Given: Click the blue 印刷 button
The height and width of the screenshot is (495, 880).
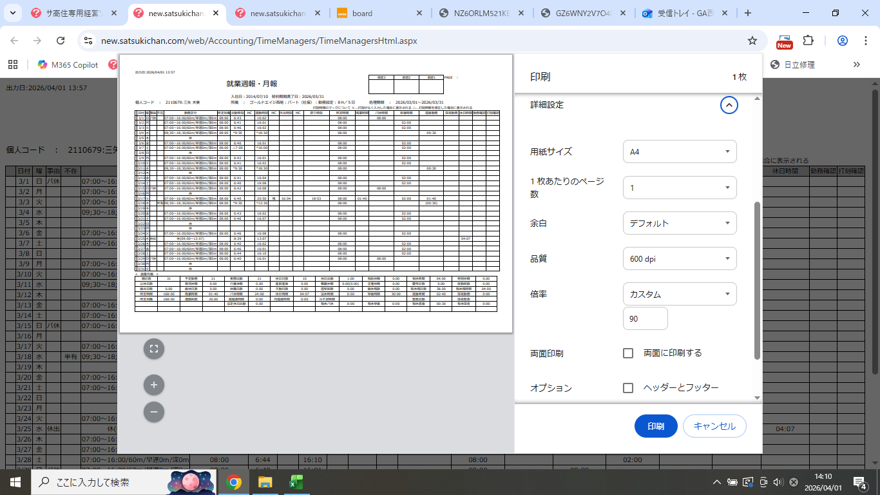Looking at the screenshot, I should click(656, 426).
